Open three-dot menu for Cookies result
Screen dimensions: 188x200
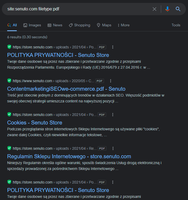click(x=113, y=115)
